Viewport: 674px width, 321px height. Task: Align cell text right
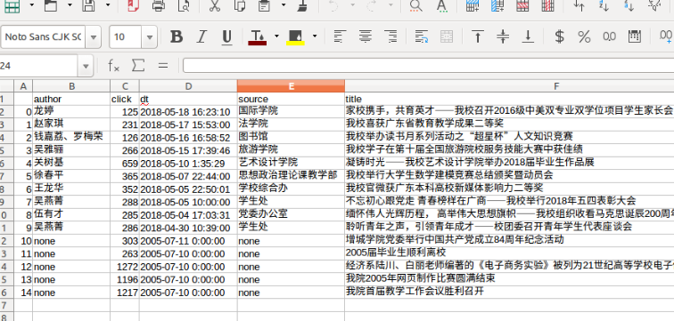(x=390, y=36)
